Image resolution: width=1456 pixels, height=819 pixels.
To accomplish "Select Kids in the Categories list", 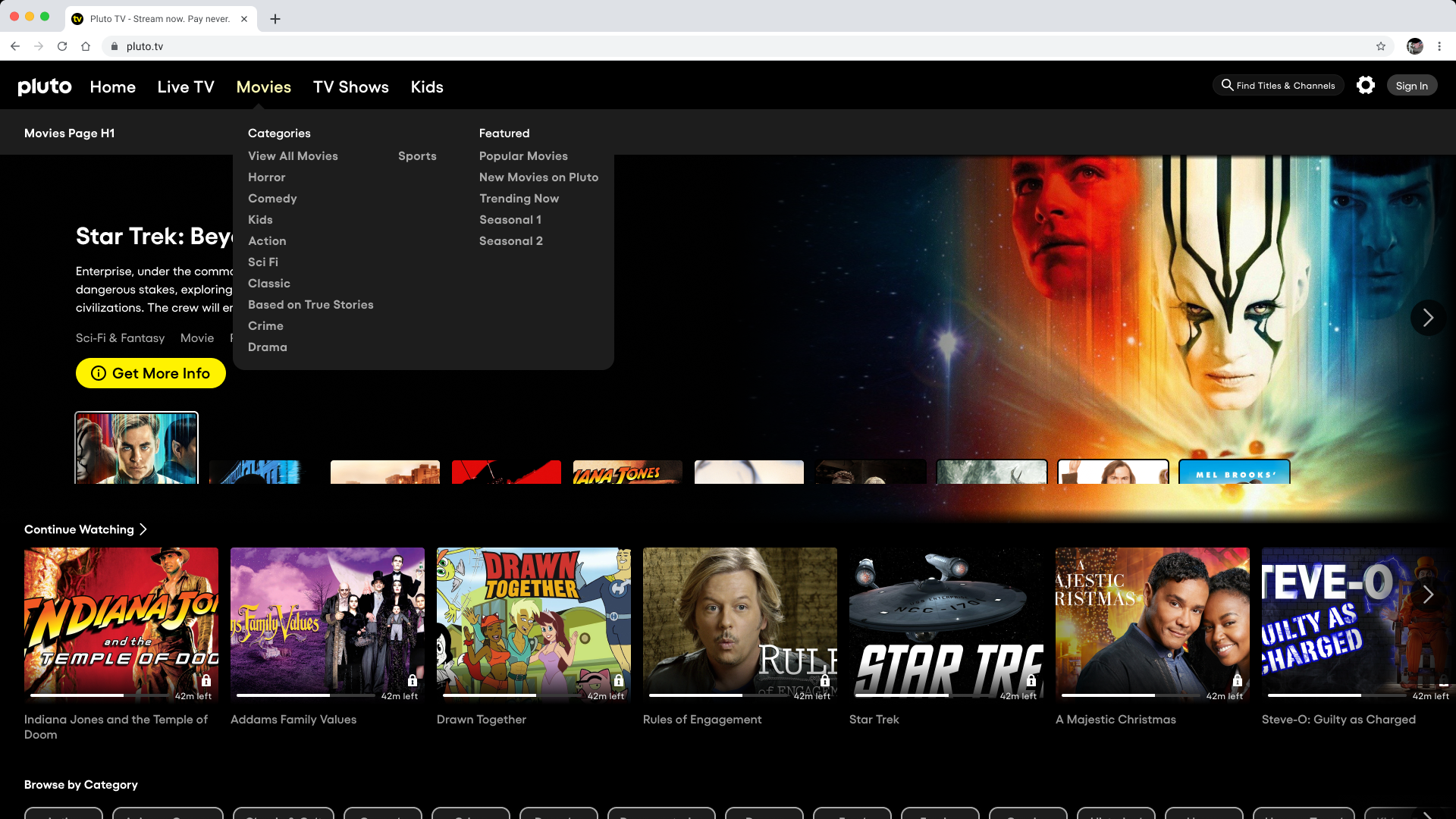I will (x=260, y=219).
